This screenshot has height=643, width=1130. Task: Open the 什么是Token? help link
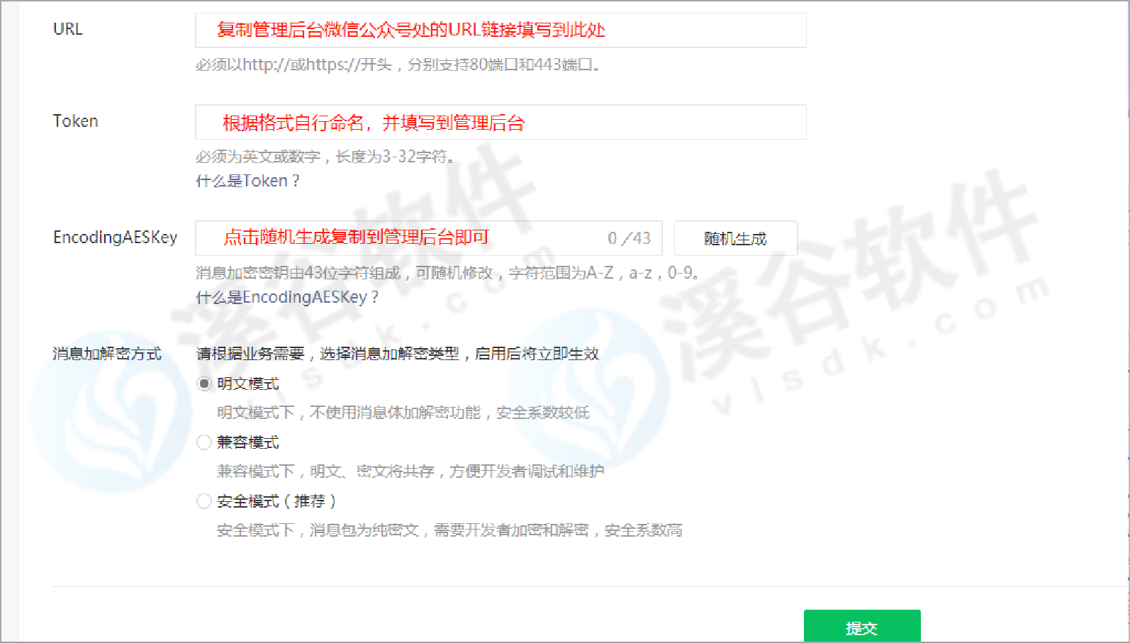(247, 181)
